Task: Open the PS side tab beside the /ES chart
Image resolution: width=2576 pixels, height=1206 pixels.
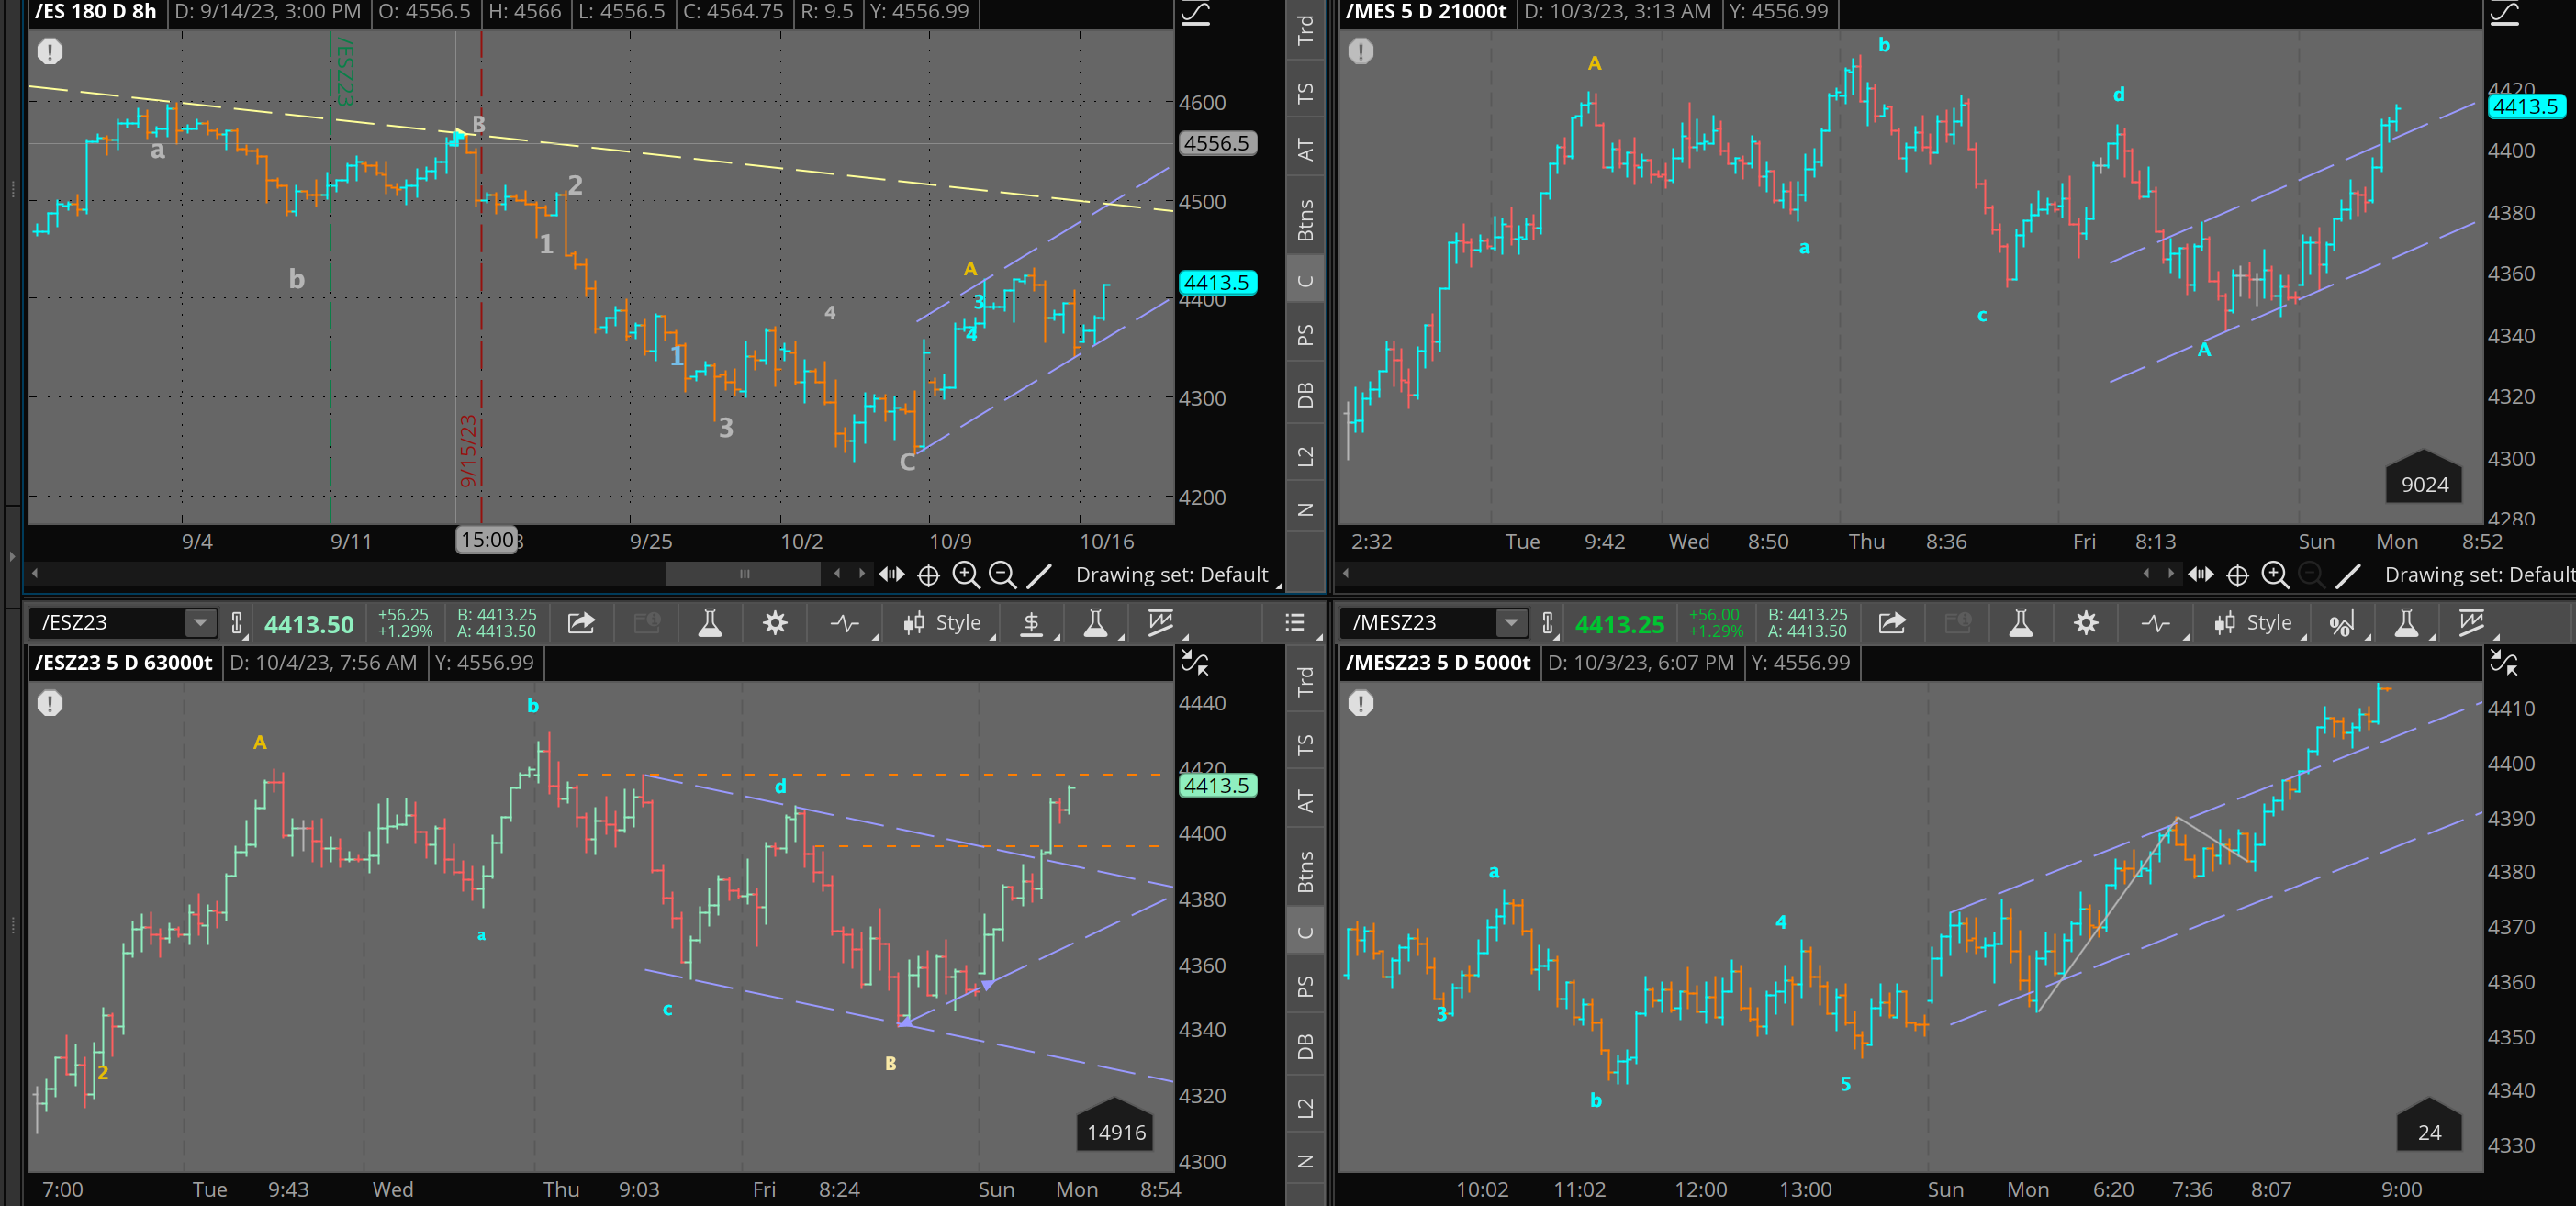Action: (x=1305, y=335)
